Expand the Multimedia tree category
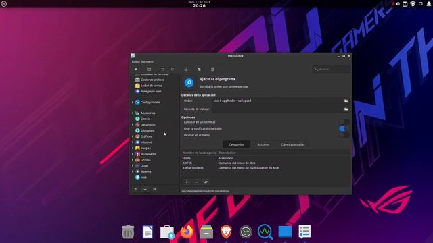The image size is (433, 243). pos(133,154)
